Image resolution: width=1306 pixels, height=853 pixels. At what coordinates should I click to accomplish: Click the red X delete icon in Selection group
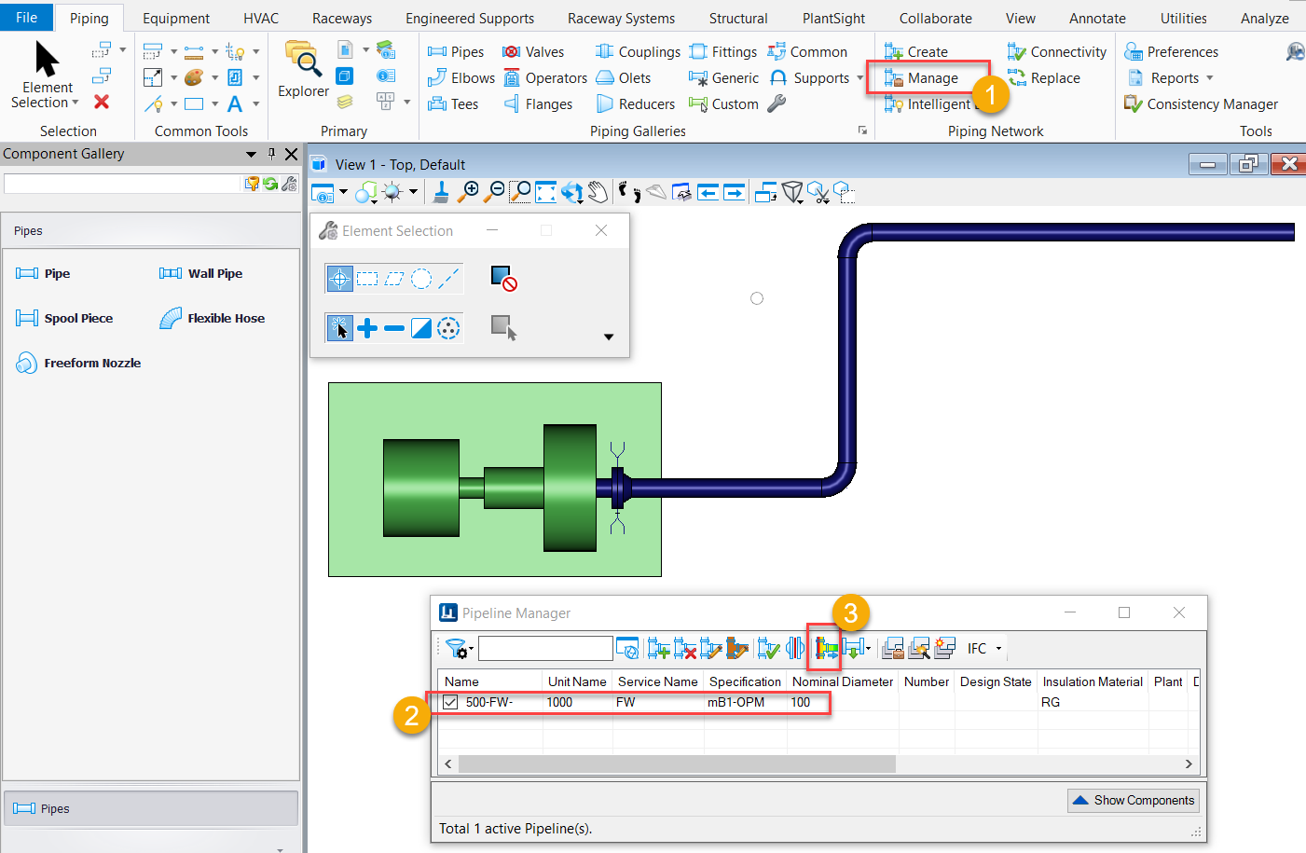pos(102,102)
